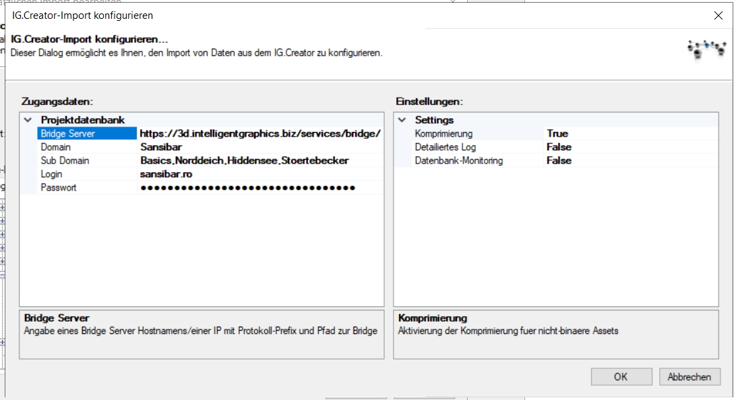The image size is (736, 400).
Task: Collapse the Settings group
Action: (x=402, y=120)
